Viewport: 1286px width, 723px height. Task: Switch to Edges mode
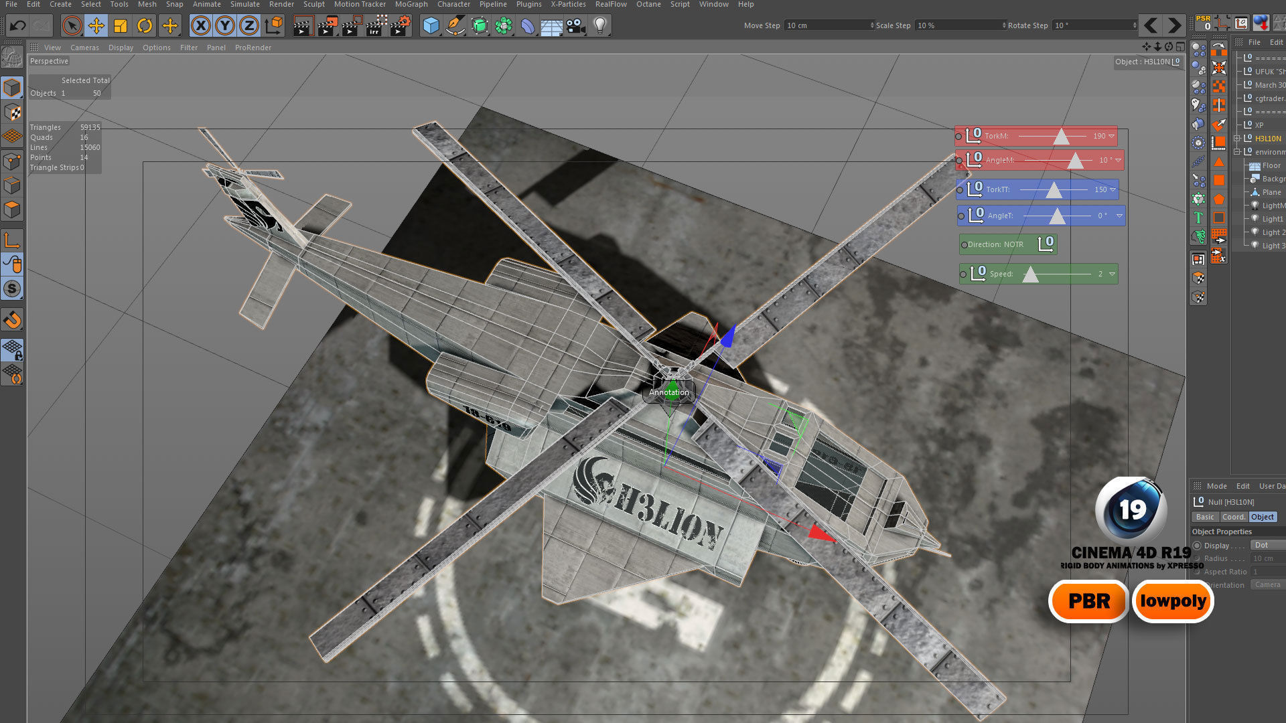tap(12, 185)
